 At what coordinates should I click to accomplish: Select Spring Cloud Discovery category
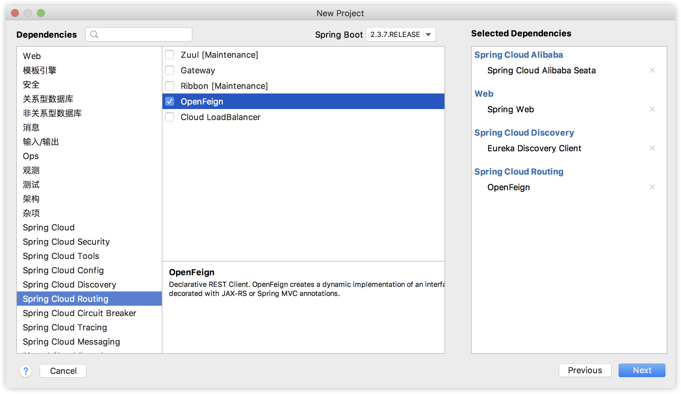point(69,285)
